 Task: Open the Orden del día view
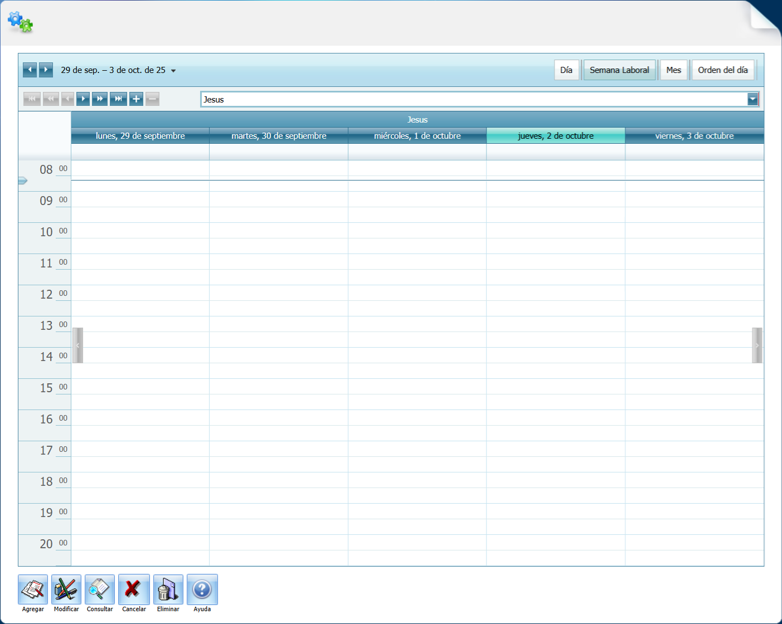[722, 70]
